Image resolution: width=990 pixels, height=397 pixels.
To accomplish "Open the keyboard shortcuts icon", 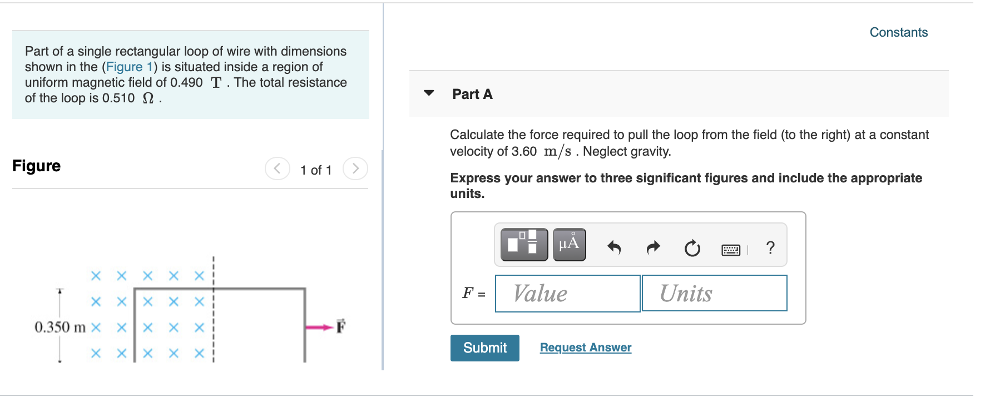I will coord(731,250).
